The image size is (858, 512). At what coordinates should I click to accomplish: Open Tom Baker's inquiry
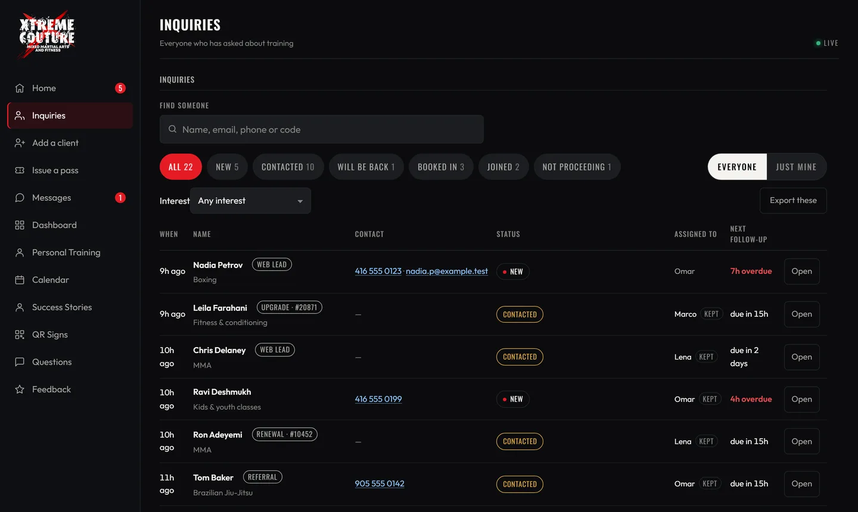pyautogui.click(x=801, y=484)
